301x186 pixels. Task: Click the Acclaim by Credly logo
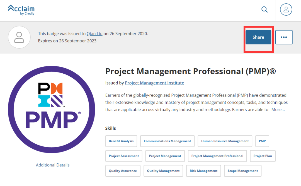[x=21, y=10]
